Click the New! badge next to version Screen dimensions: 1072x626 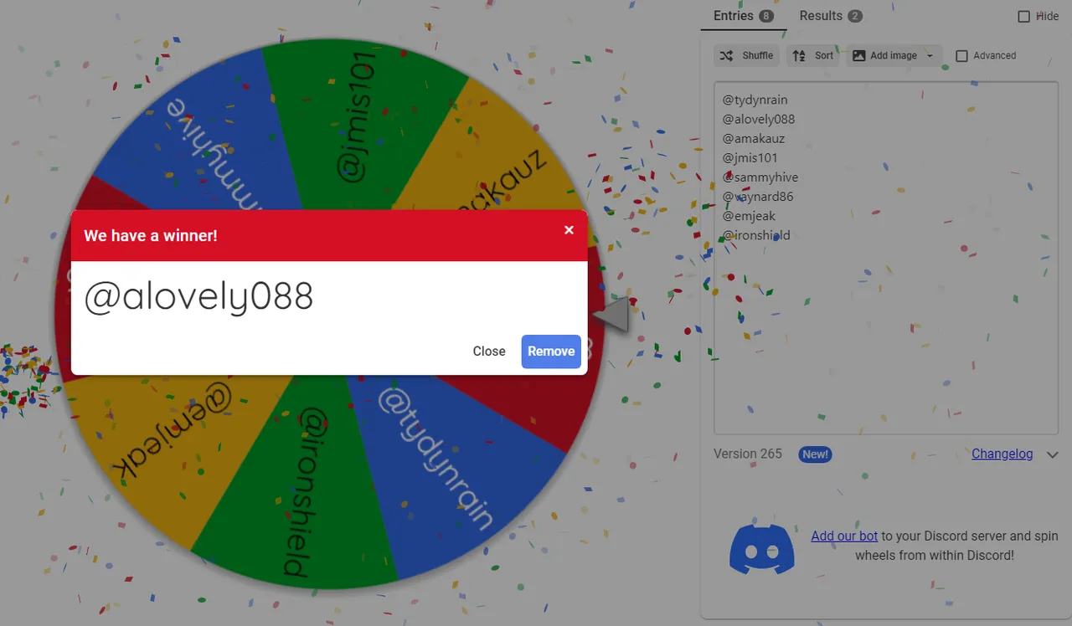(x=815, y=454)
